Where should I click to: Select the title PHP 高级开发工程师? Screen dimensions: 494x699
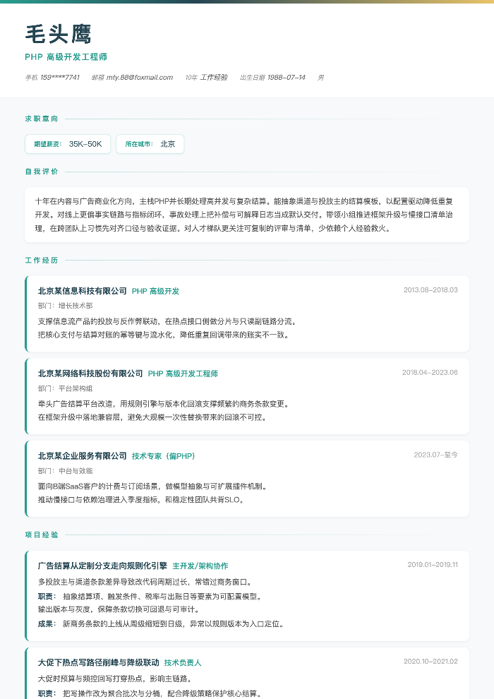66,57
